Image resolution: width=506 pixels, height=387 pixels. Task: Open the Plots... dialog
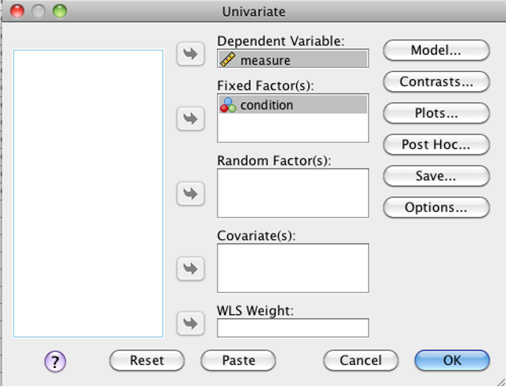[436, 113]
